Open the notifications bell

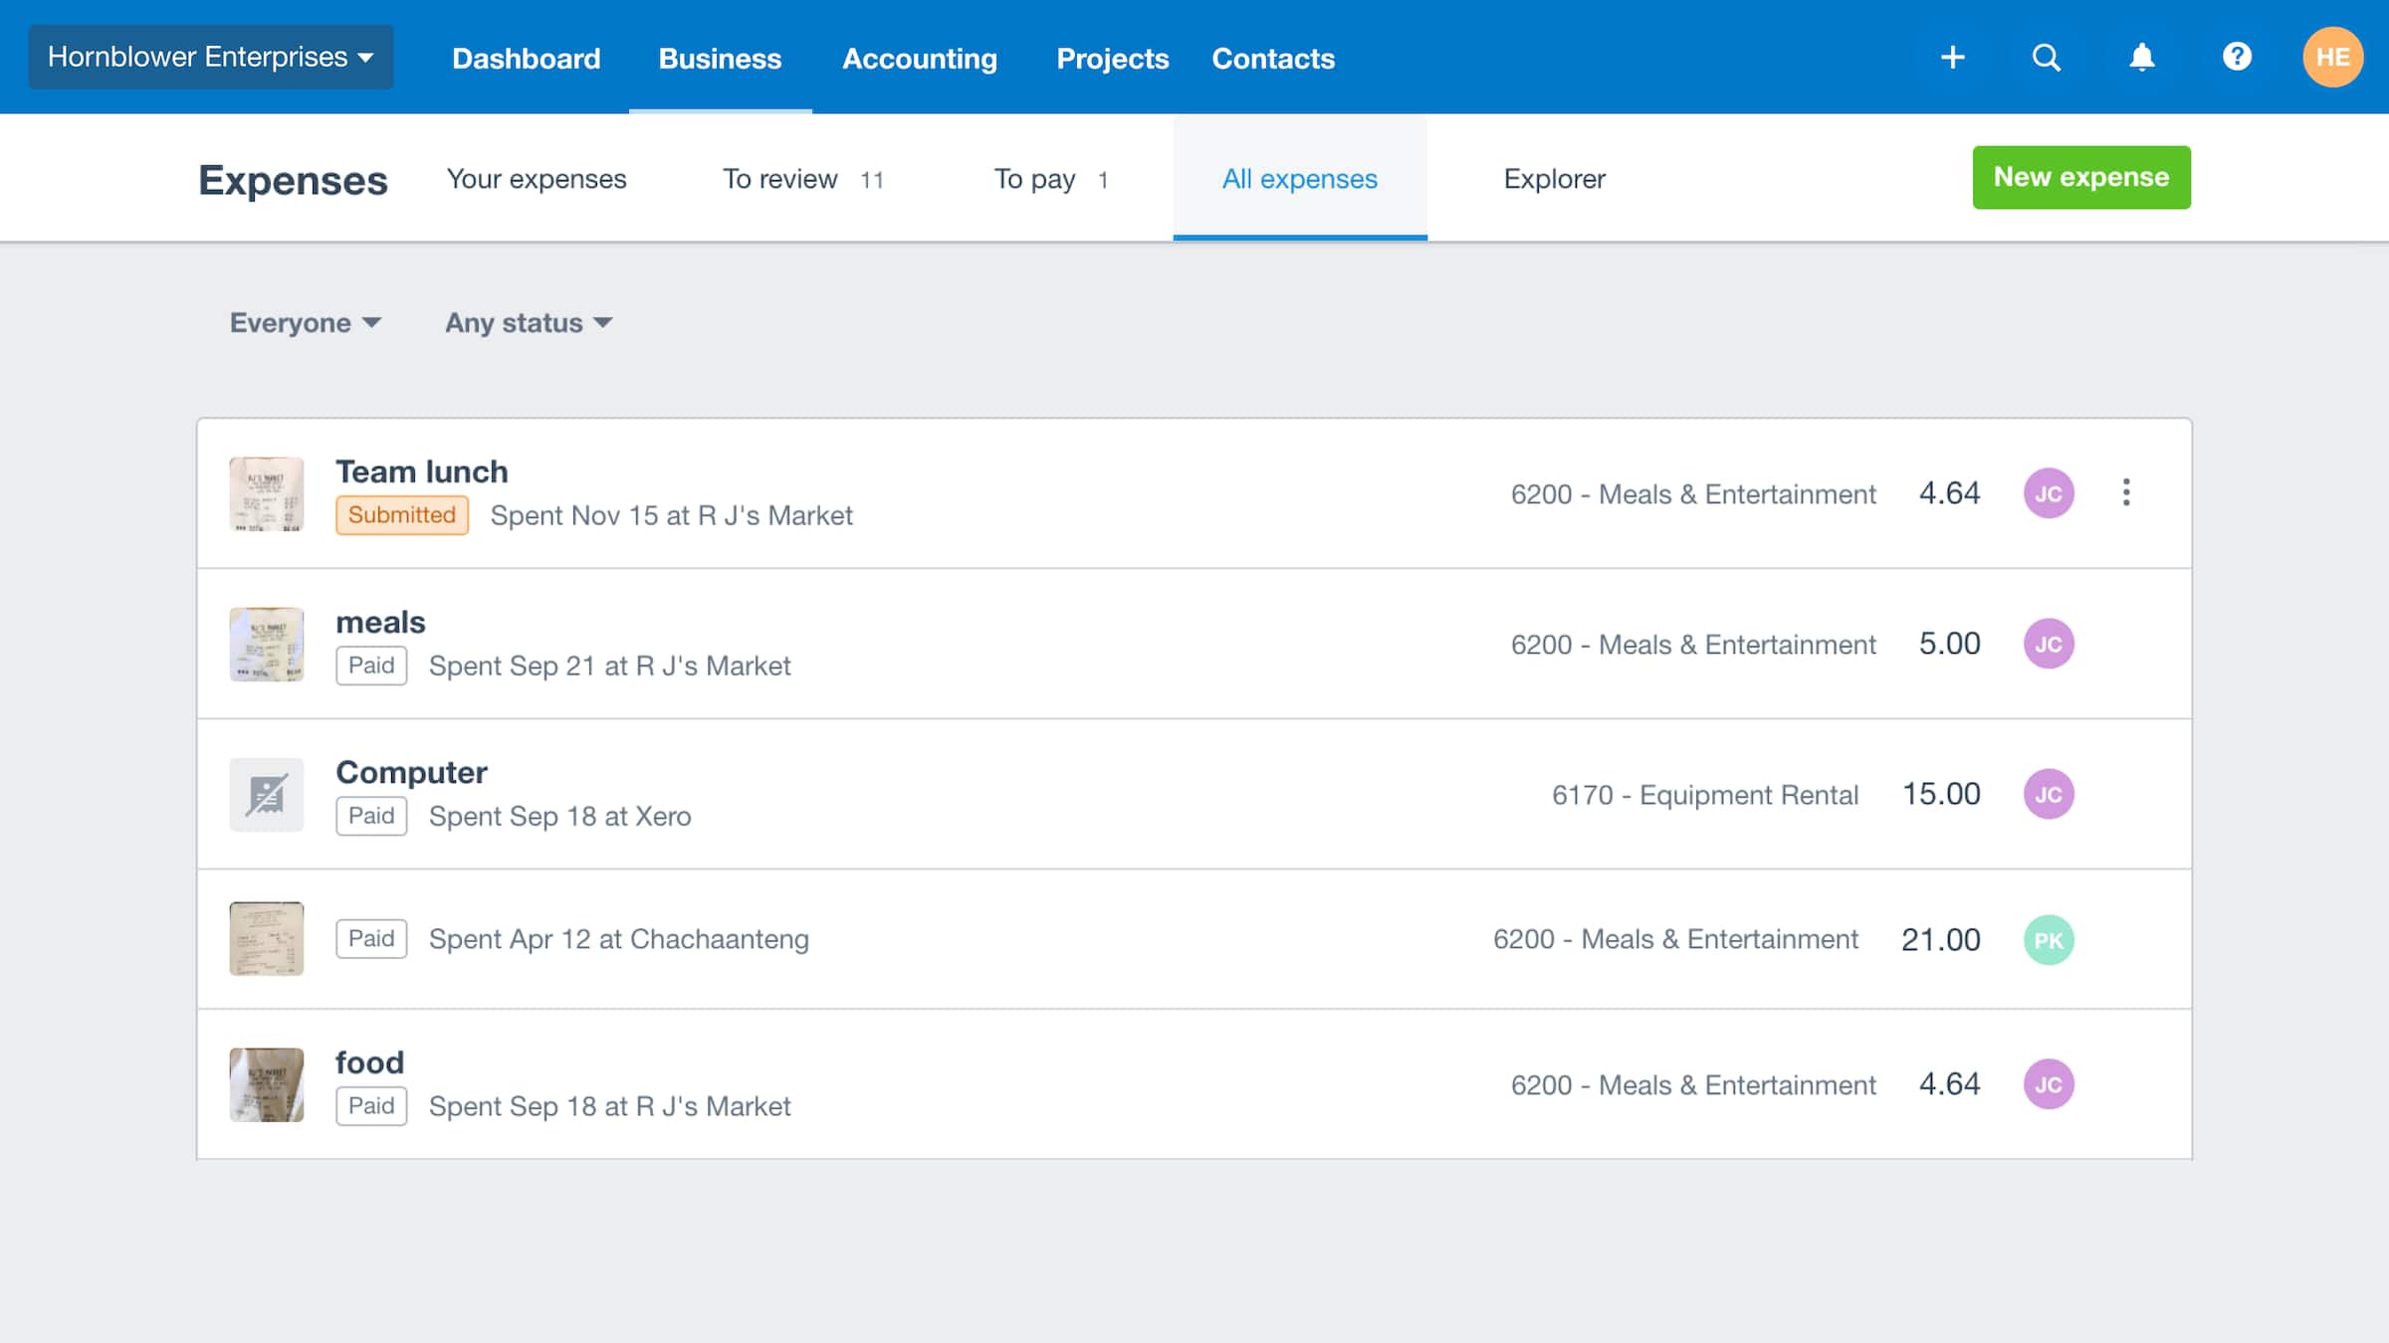tap(2141, 57)
